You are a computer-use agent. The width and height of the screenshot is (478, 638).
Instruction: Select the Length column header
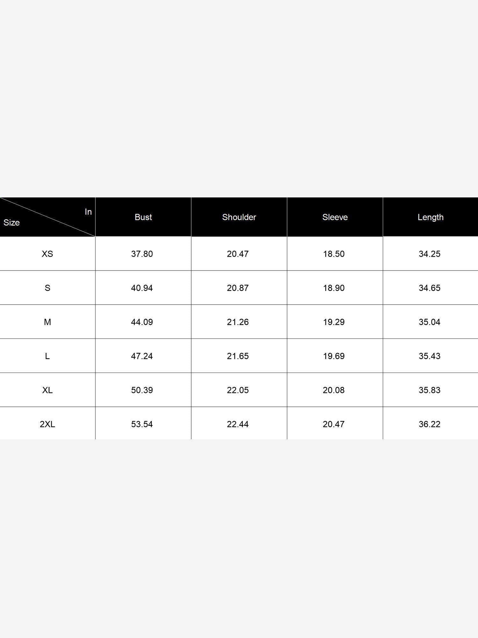pos(431,217)
